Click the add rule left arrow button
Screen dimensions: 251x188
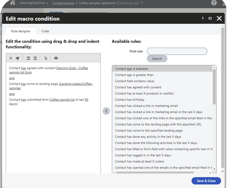click(106, 111)
